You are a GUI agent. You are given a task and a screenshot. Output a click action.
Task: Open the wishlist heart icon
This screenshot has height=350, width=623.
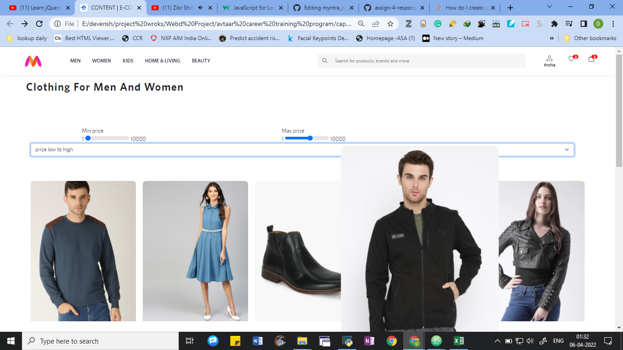(570, 59)
